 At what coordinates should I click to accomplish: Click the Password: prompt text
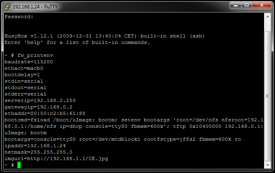coord(19,17)
